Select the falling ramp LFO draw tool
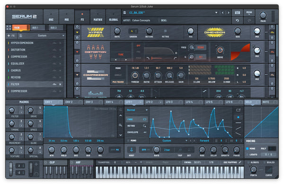Viewport: 284px width, 185px height. (238, 134)
